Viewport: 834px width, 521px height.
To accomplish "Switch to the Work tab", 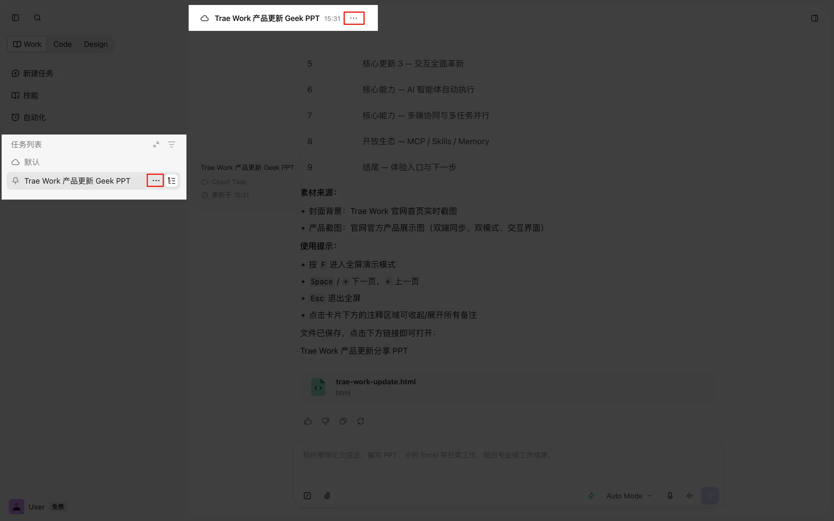I will (27, 44).
